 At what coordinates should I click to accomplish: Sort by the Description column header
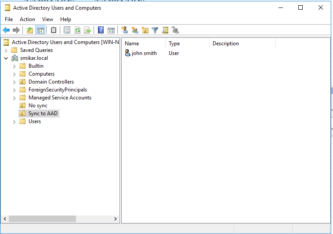point(243,44)
